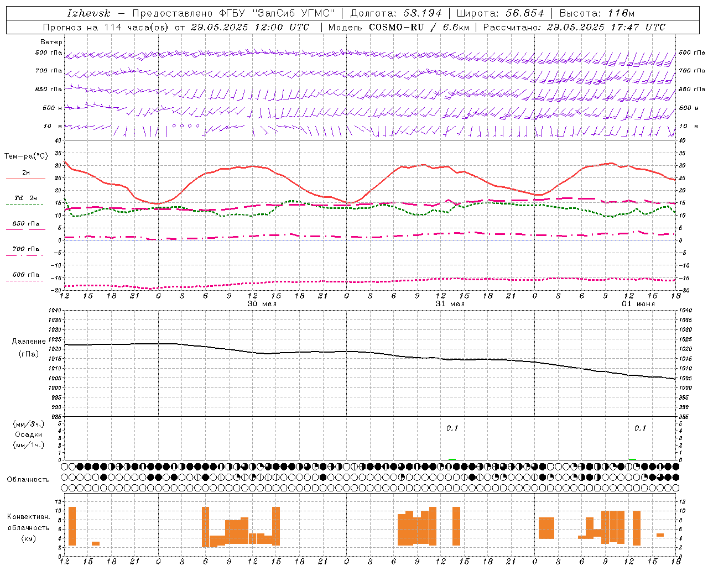This screenshot has width=708, height=566.
Task: Click the "Давление" pressure panel label
Action: (29, 342)
